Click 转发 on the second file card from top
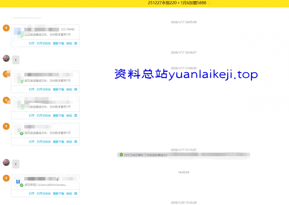This screenshot has height=205, width=289. coord(69,90)
